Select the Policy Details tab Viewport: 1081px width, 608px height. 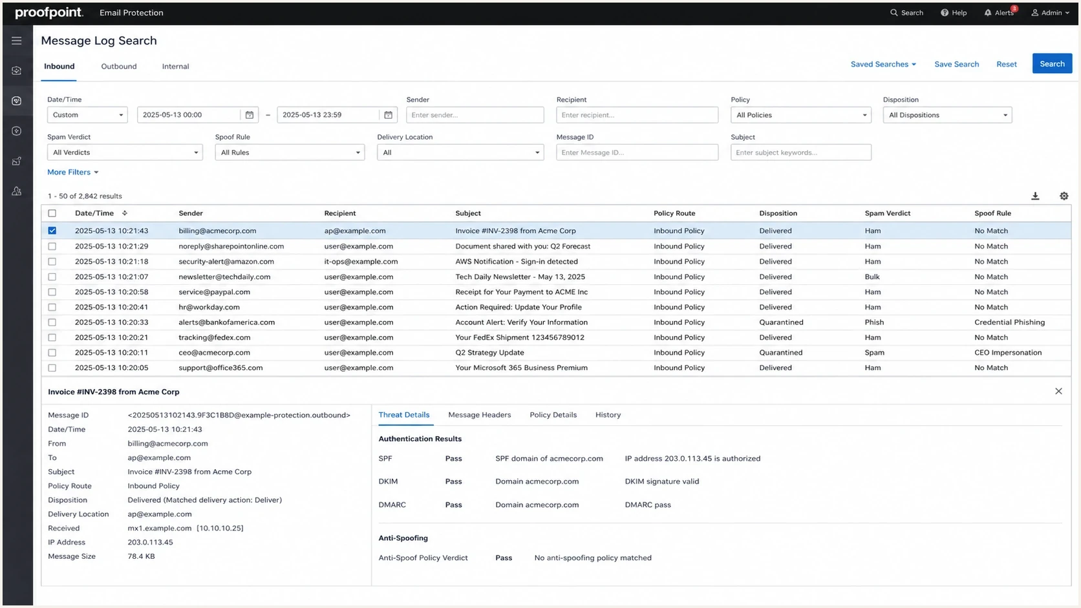point(553,415)
